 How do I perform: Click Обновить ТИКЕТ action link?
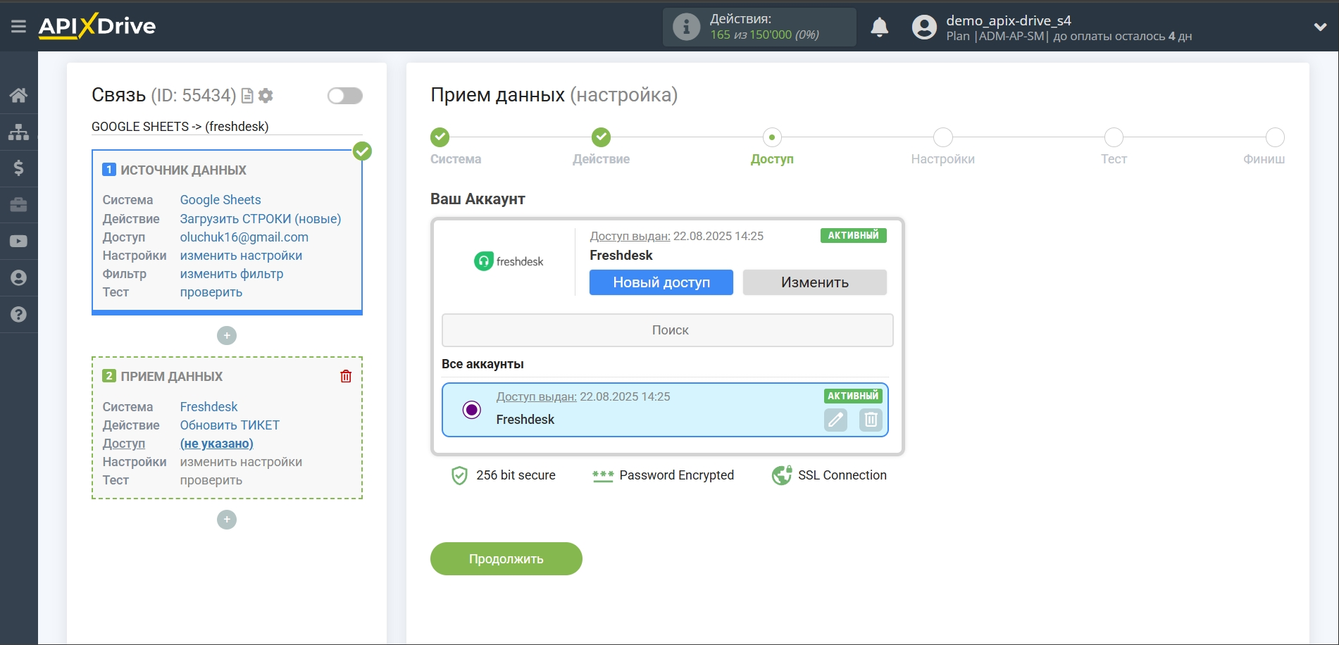click(x=230, y=425)
